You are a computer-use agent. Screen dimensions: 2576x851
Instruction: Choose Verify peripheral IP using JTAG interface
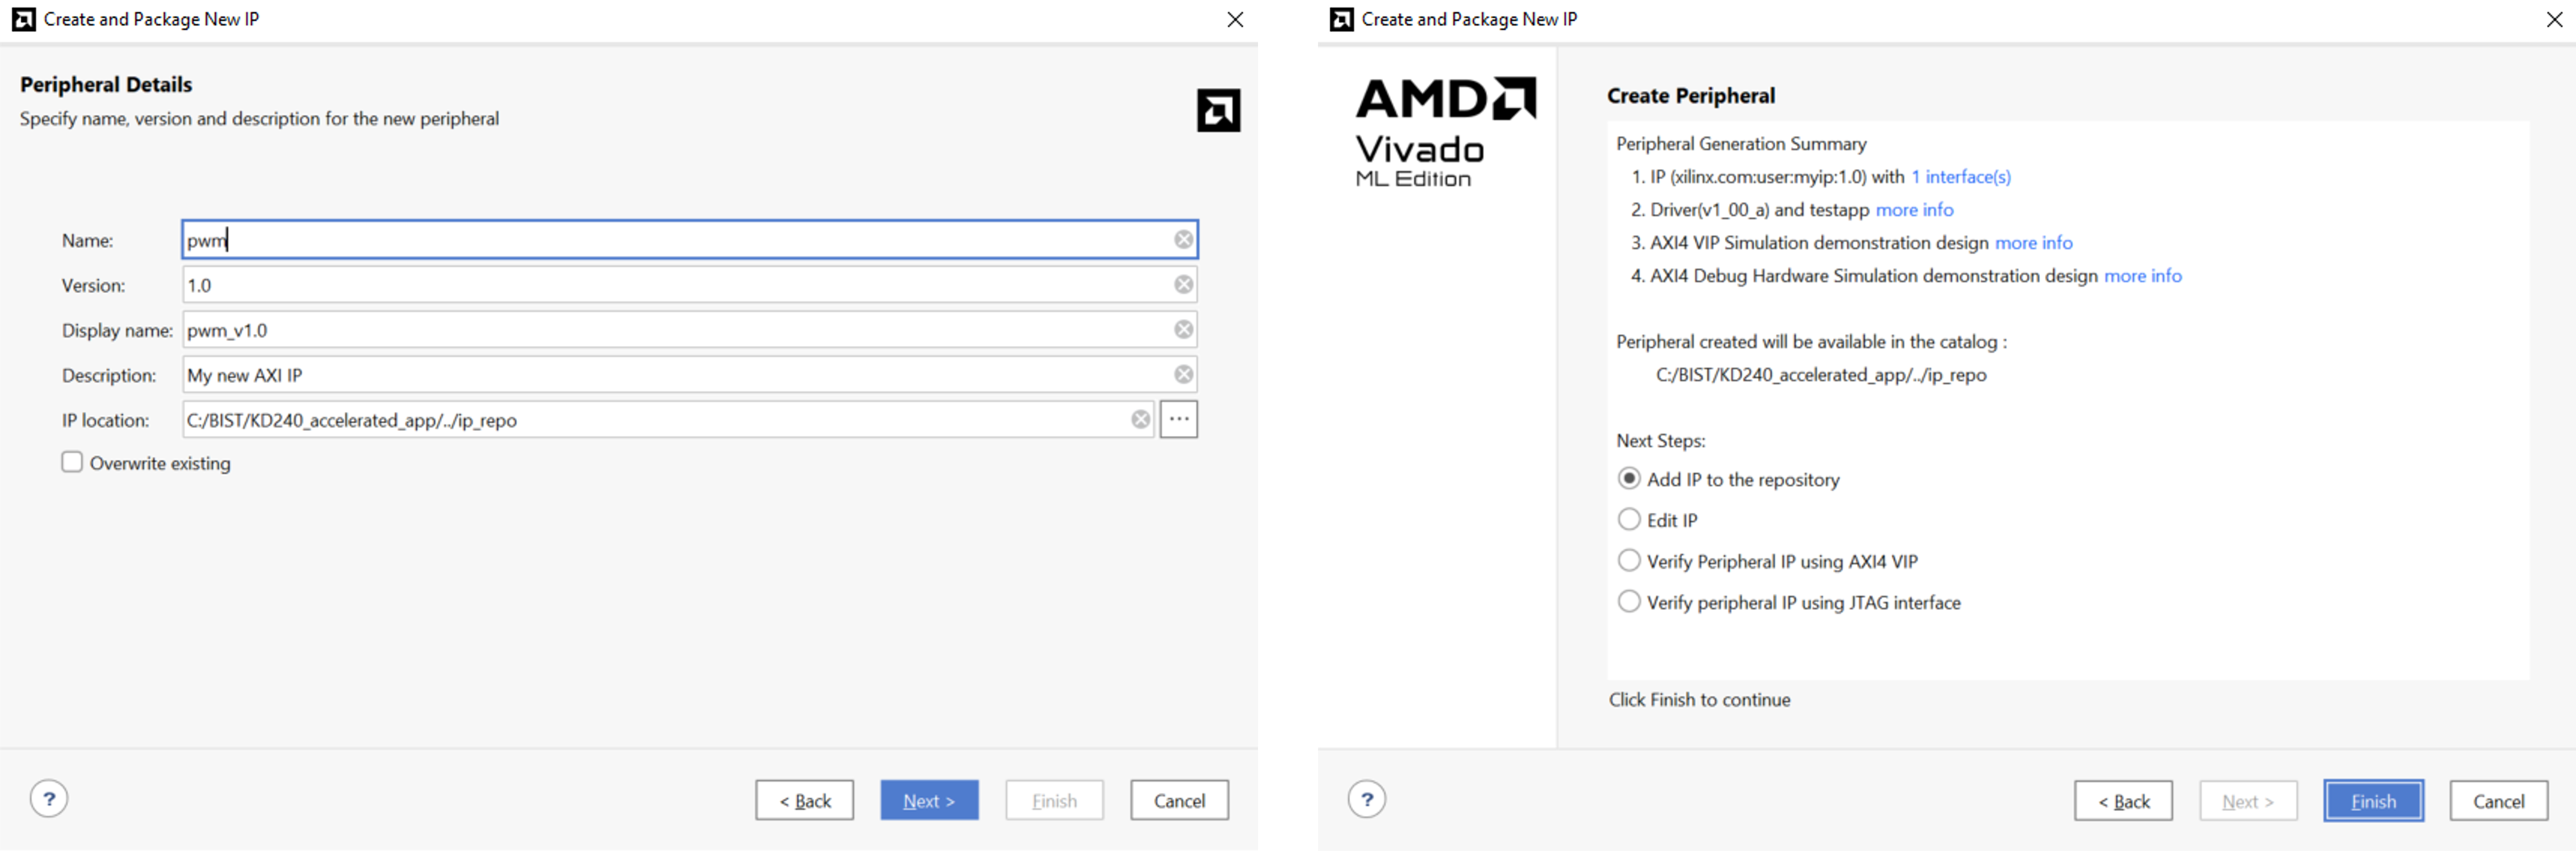(1629, 602)
